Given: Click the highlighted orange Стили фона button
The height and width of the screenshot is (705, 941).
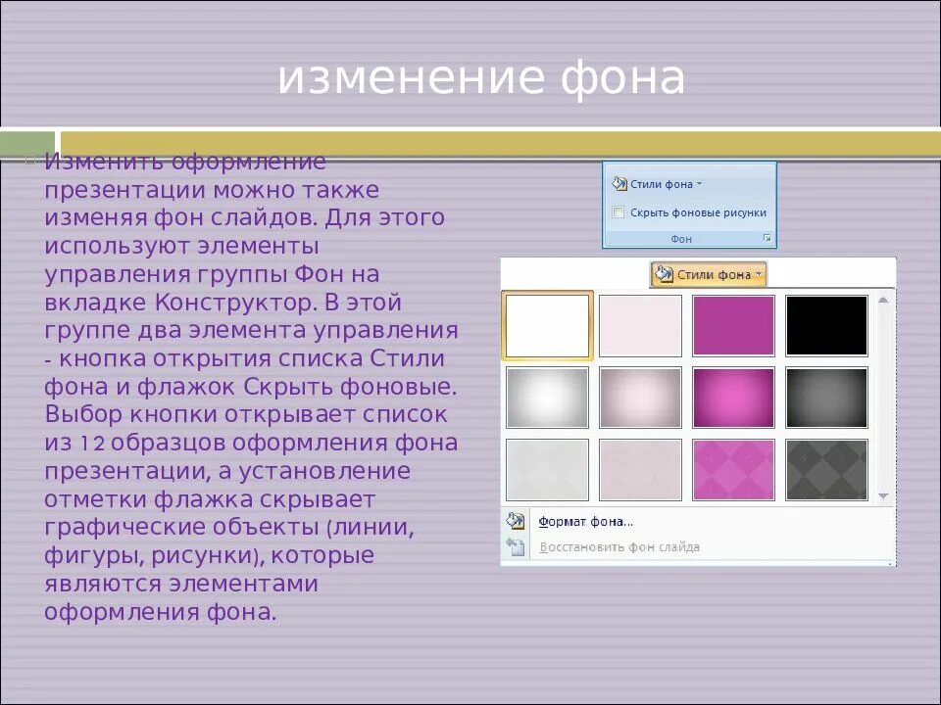Looking at the screenshot, I should point(709,274).
